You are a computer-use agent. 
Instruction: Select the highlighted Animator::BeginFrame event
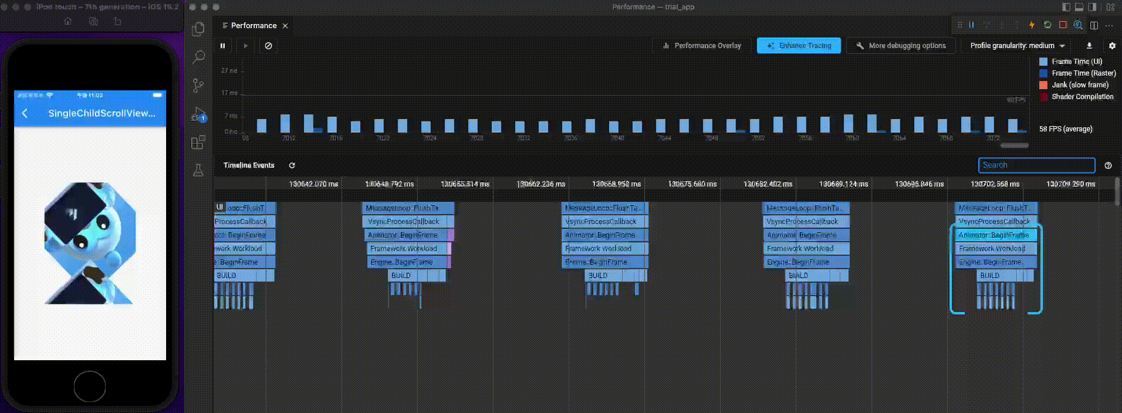coord(995,235)
